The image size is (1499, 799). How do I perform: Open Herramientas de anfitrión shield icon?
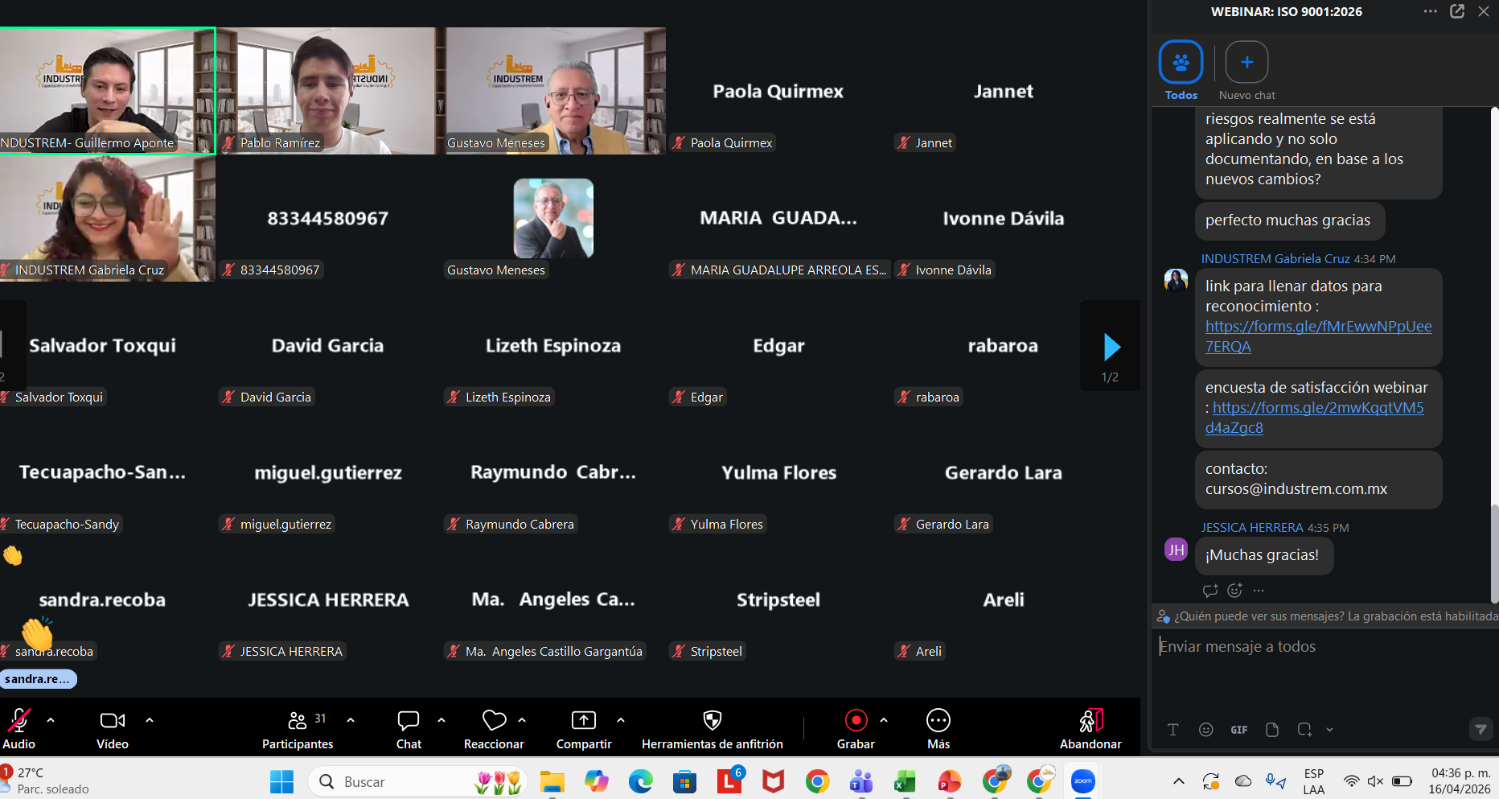pyautogui.click(x=713, y=720)
